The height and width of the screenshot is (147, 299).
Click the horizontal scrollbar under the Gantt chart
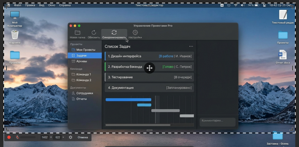(138, 125)
